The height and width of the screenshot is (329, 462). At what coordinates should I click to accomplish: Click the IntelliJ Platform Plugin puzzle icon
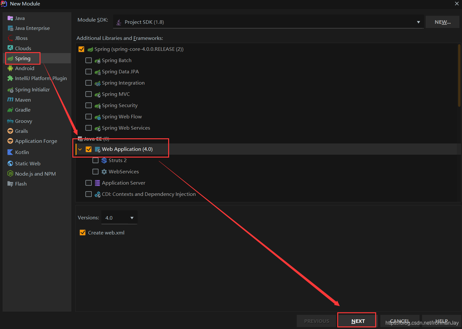10,78
